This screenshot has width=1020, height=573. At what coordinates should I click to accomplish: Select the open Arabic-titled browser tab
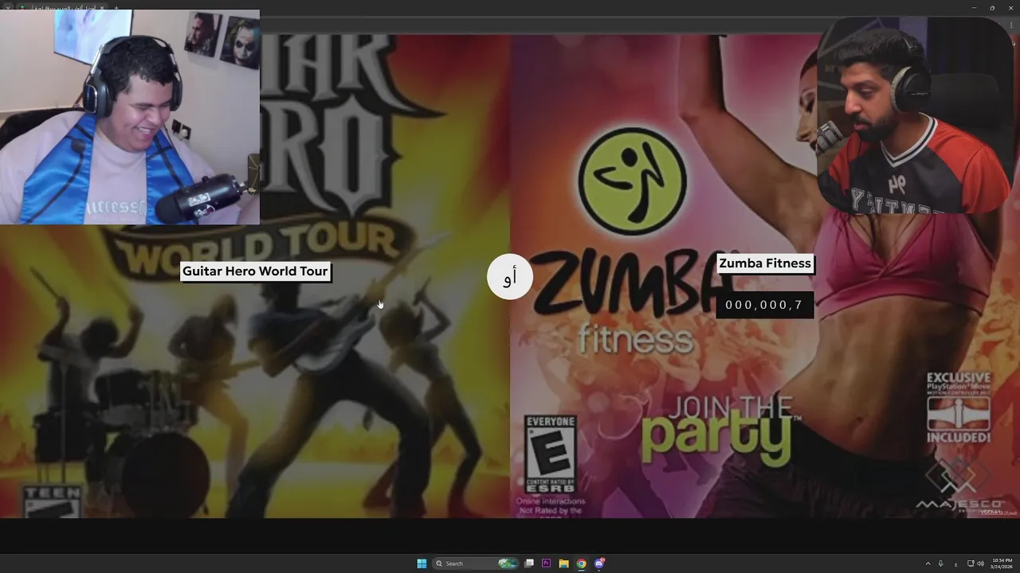[62, 8]
